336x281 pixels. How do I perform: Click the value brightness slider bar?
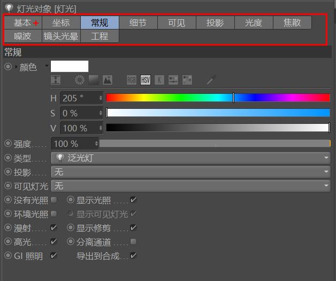click(x=218, y=128)
